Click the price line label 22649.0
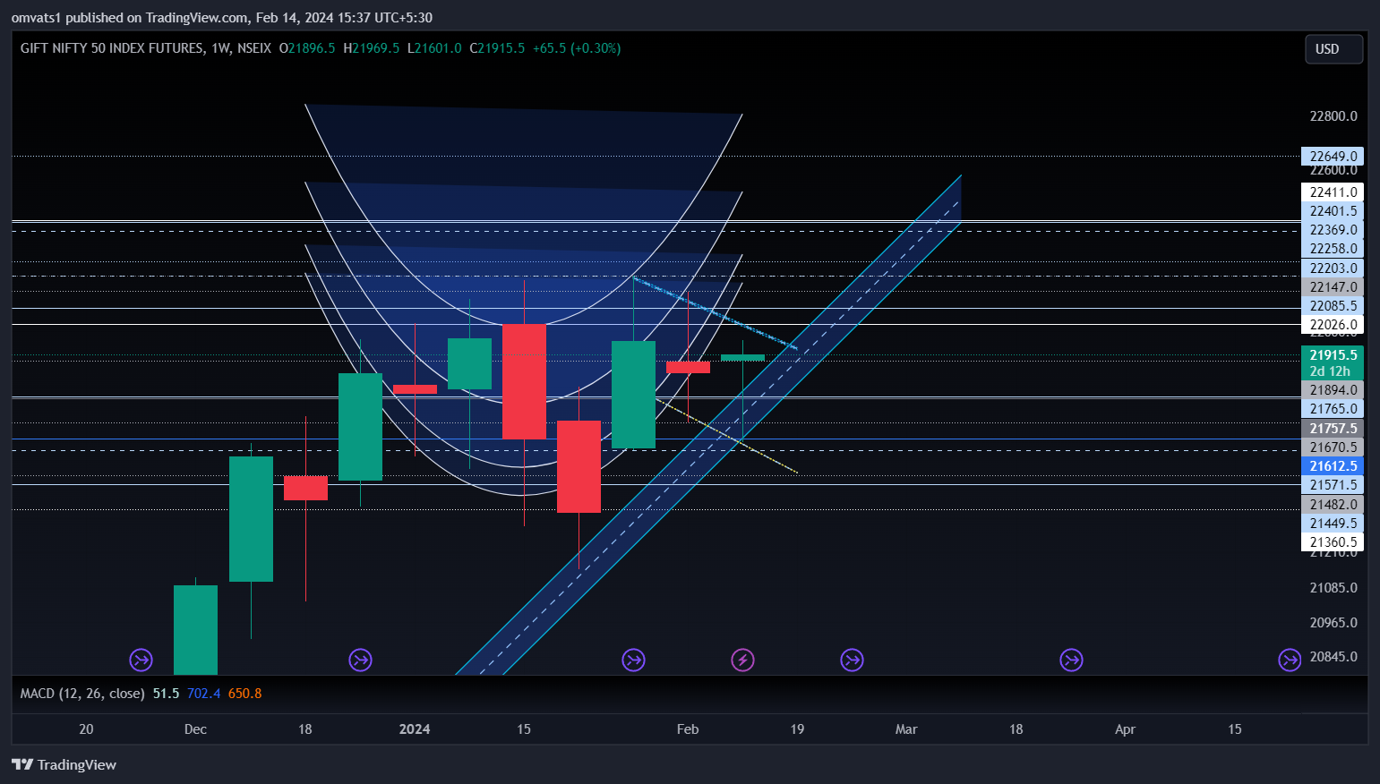 (x=1332, y=157)
